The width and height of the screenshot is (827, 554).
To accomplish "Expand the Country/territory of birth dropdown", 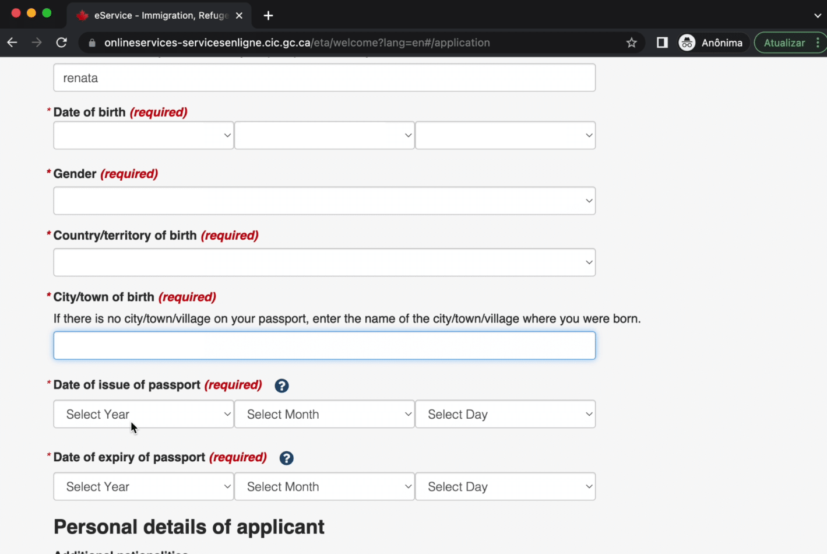I will click(324, 262).
